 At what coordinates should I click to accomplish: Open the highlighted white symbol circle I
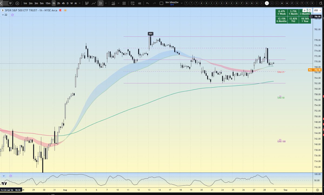[267, 3]
